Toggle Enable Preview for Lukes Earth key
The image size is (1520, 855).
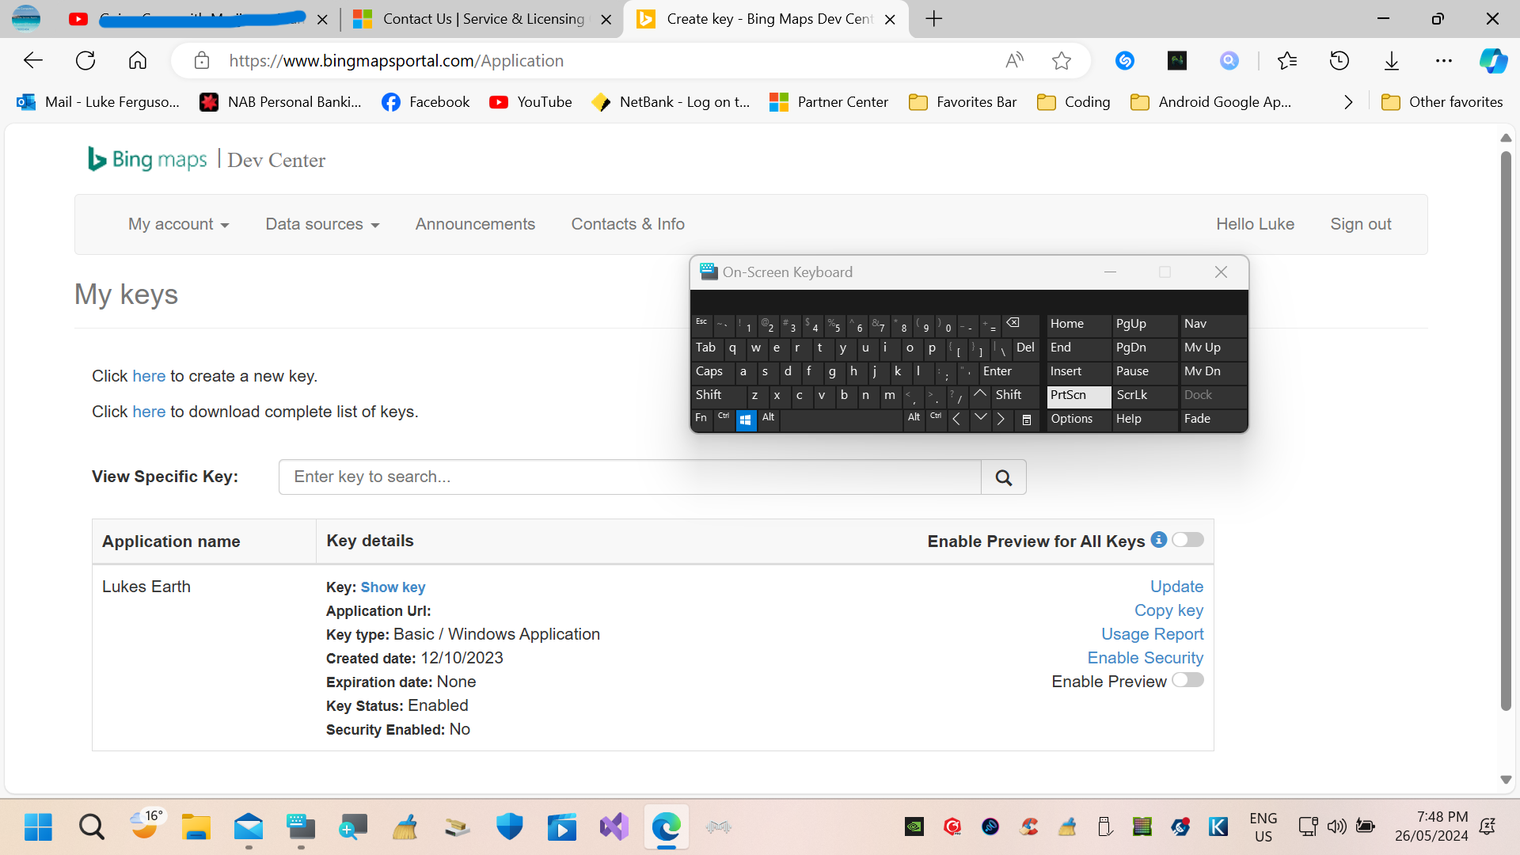[1188, 681]
